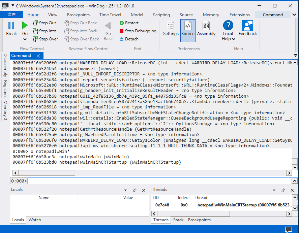Switch to the Watch tab

click(34, 220)
